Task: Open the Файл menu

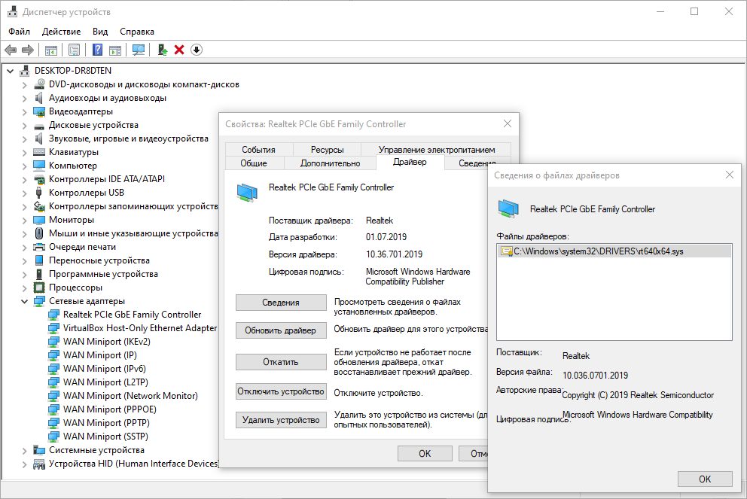Action: (19, 32)
